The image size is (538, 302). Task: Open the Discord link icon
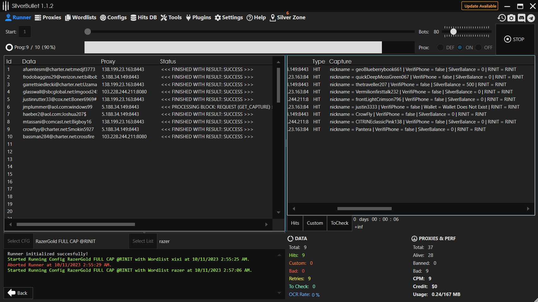click(522, 18)
